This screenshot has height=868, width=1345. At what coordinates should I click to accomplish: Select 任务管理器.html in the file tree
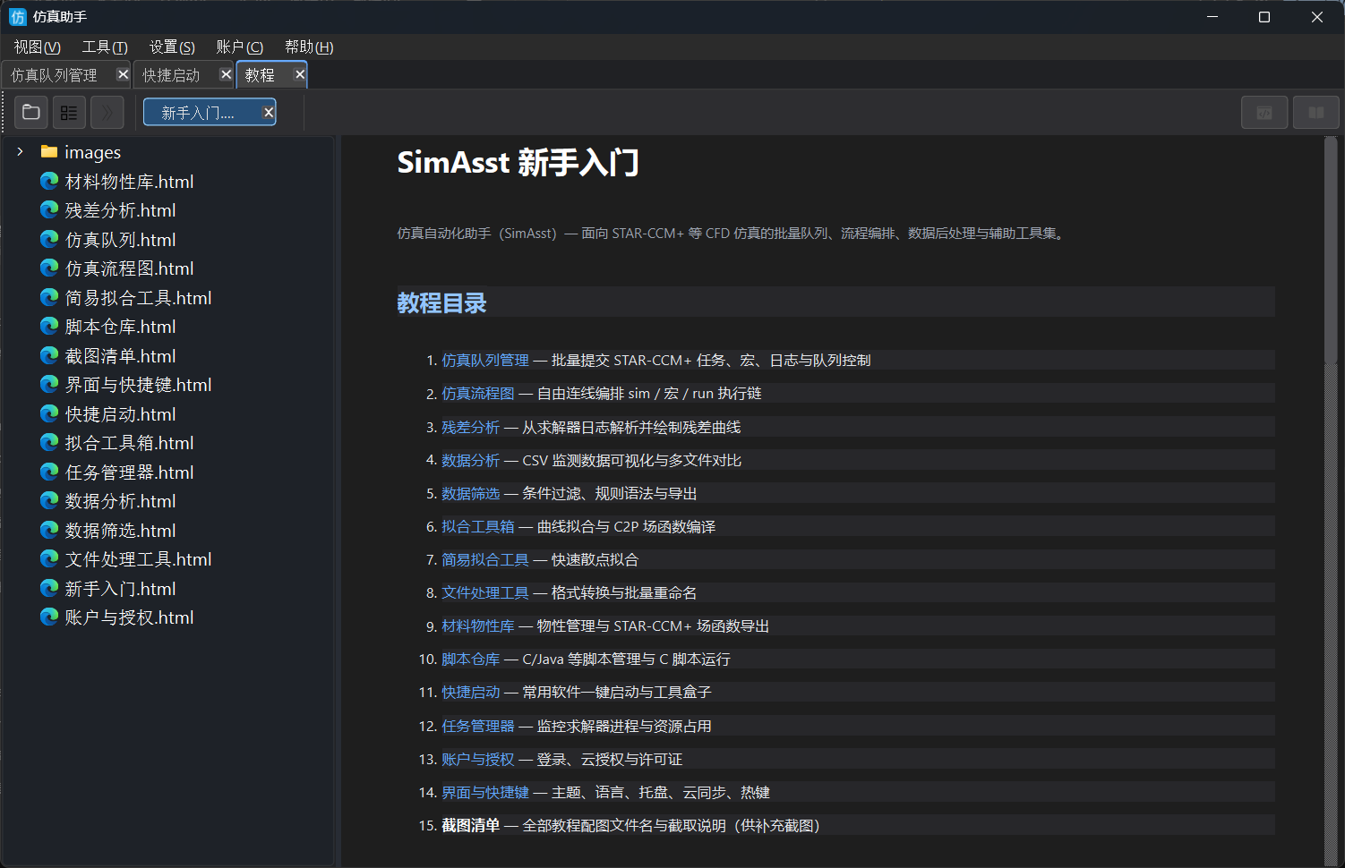coord(129,472)
